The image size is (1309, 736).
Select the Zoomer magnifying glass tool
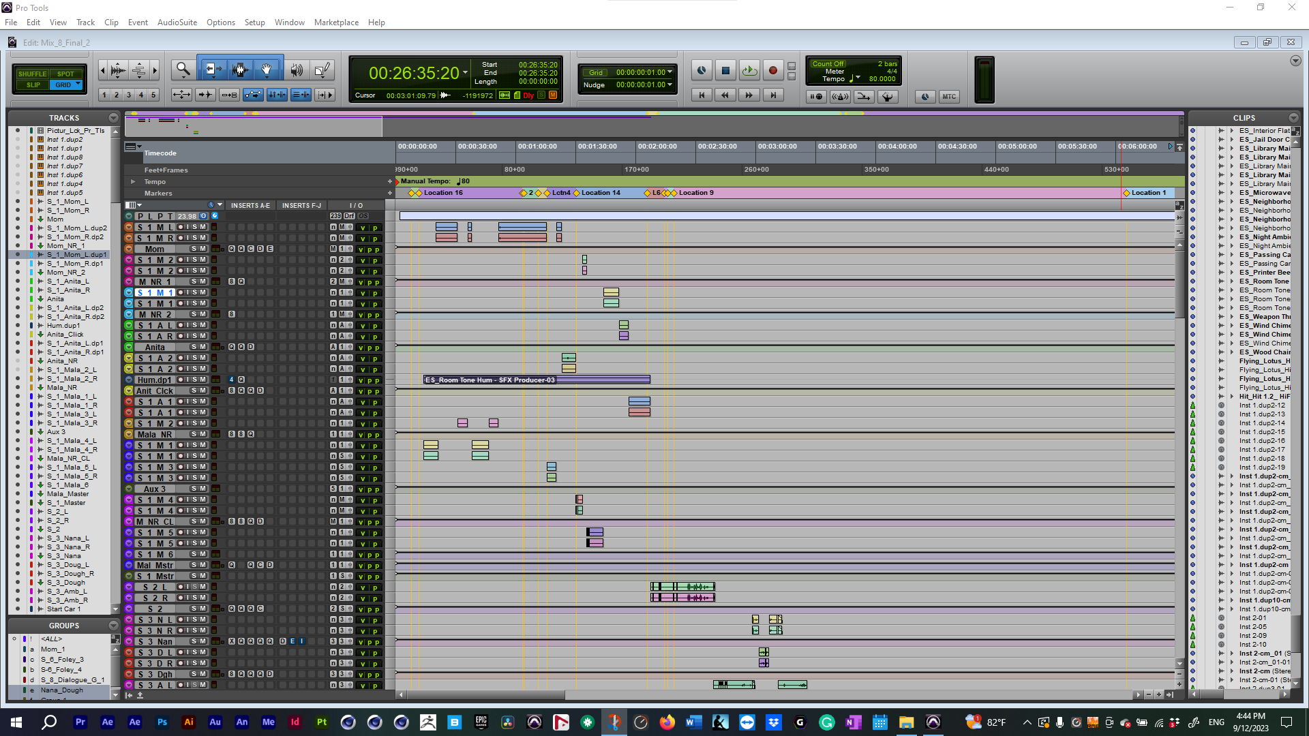pyautogui.click(x=183, y=70)
